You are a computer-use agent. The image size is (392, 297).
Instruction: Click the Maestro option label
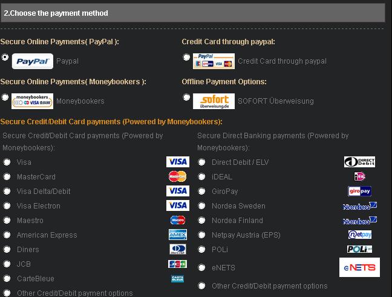[x=30, y=221]
